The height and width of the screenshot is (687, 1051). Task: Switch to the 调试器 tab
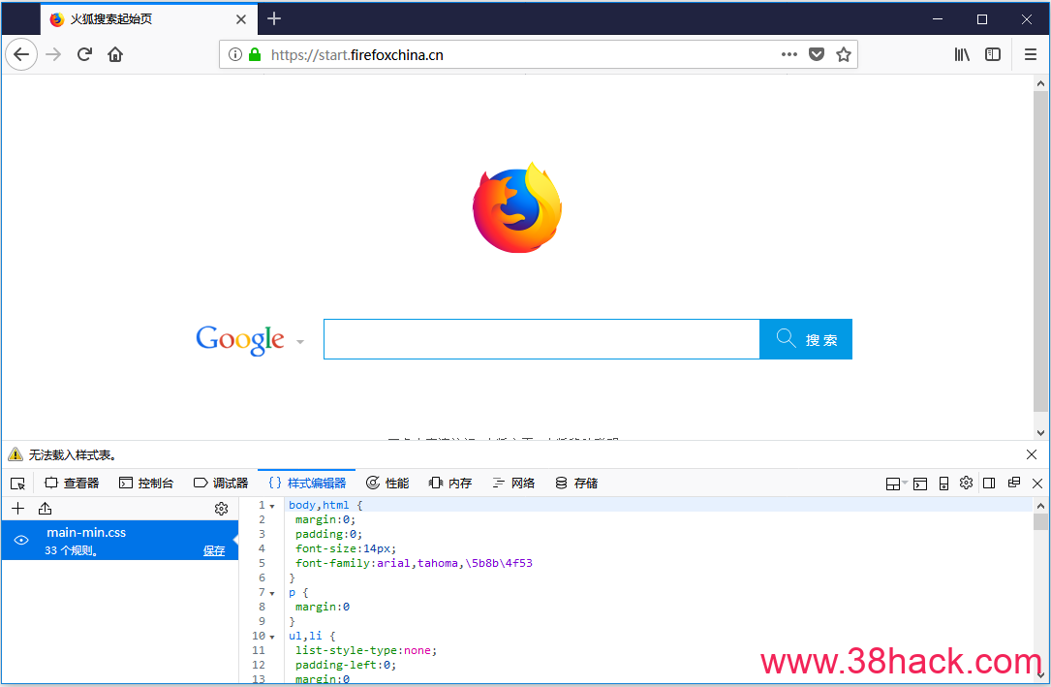(221, 484)
